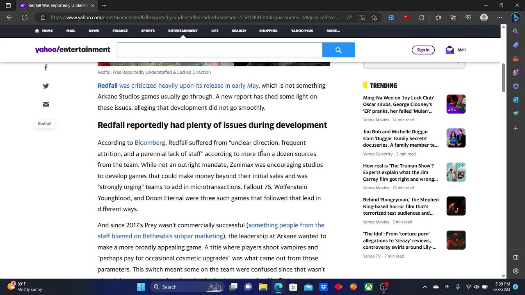
Task: Expand MORE... in Yahoo nav bar
Action: tap(333, 31)
